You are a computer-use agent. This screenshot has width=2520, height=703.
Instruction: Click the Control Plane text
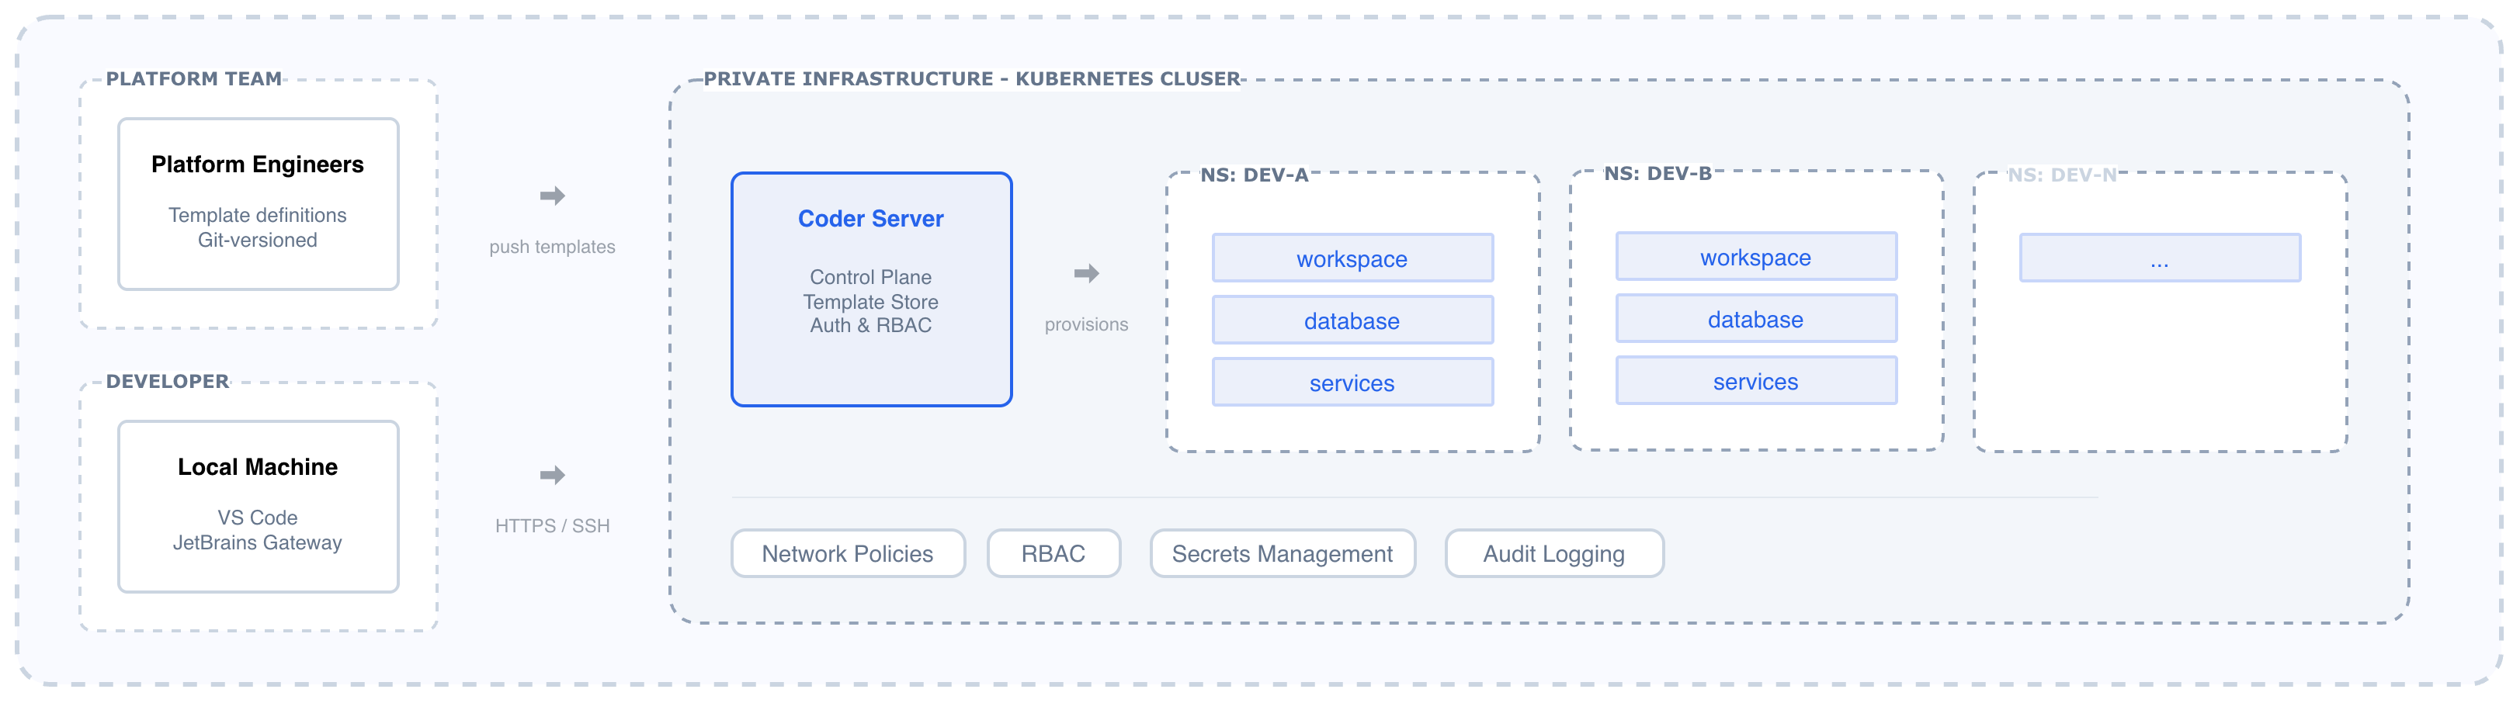pyautogui.click(x=870, y=277)
